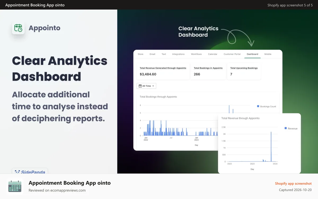Select the Text tab

[x=164, y=54]
